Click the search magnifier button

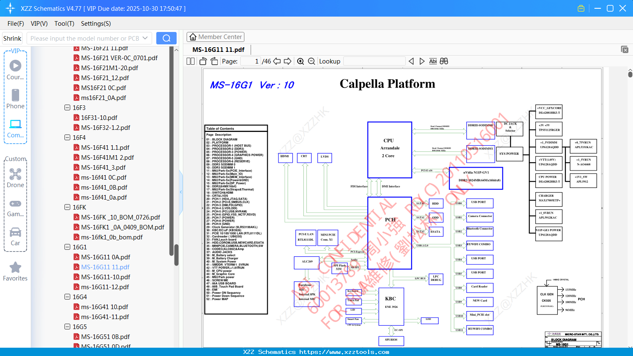(166, 38)
